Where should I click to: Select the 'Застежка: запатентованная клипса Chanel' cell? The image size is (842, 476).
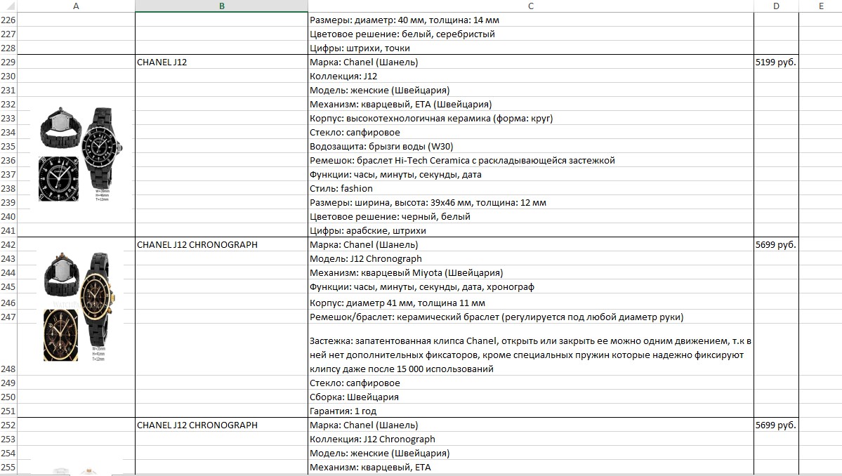point(530,350)
